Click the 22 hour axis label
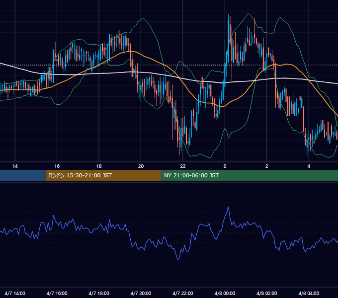 coord(183,166)
